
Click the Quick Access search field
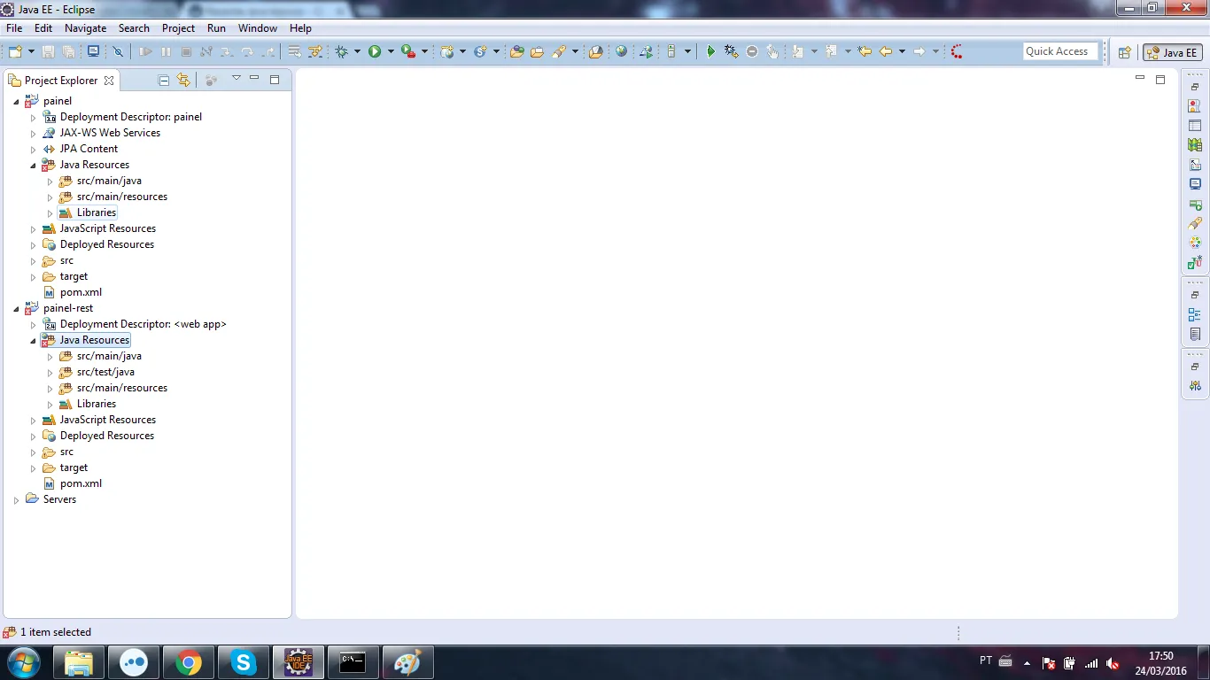click(1060, 51)
